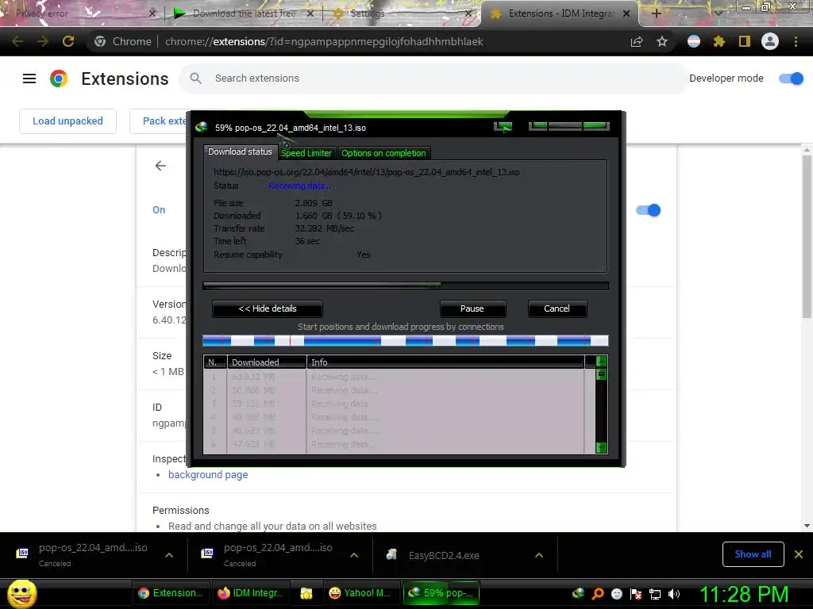The image size is (813, 609).
Task: Click the main download progress bar
Action: (x=406, y=285)
